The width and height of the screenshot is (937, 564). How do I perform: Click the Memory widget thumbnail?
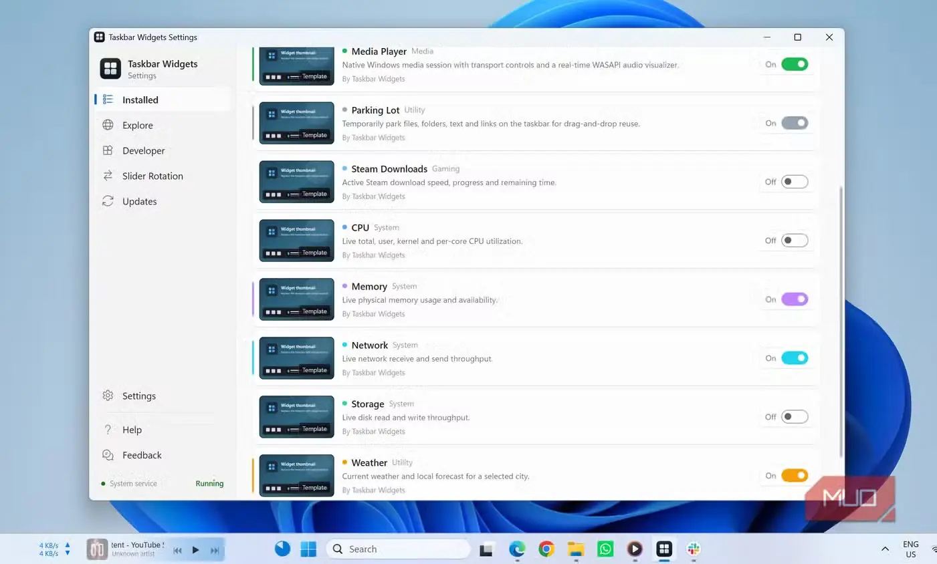pos(296,299)
